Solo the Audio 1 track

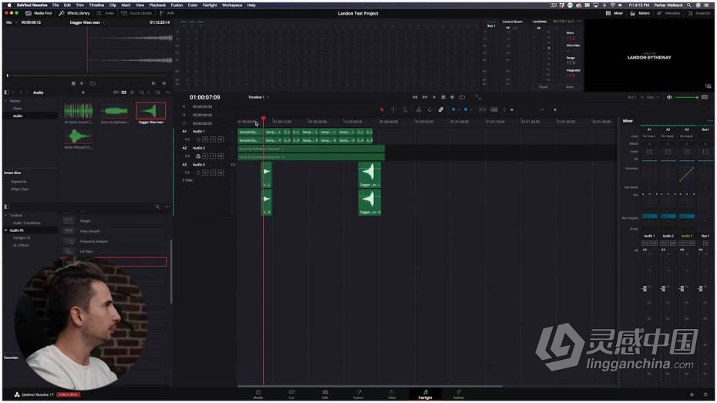213,139
